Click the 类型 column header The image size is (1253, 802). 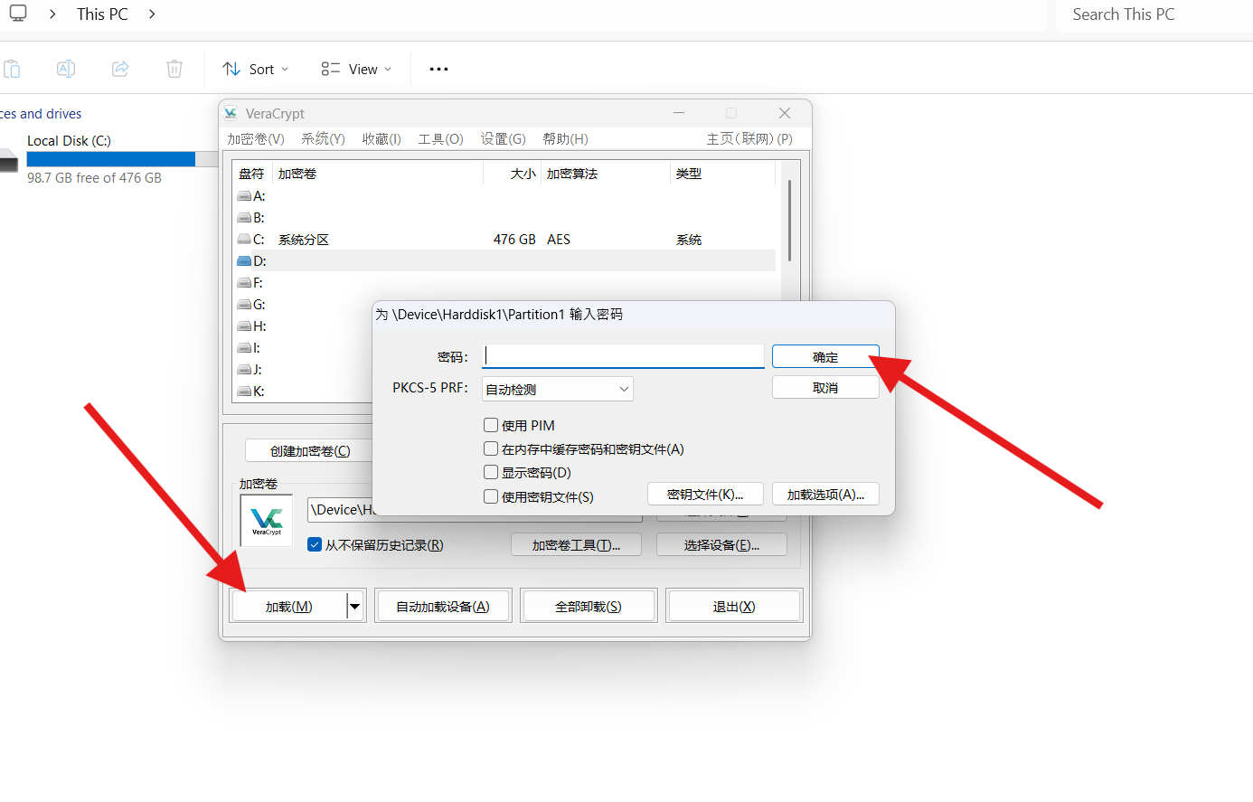722,174
